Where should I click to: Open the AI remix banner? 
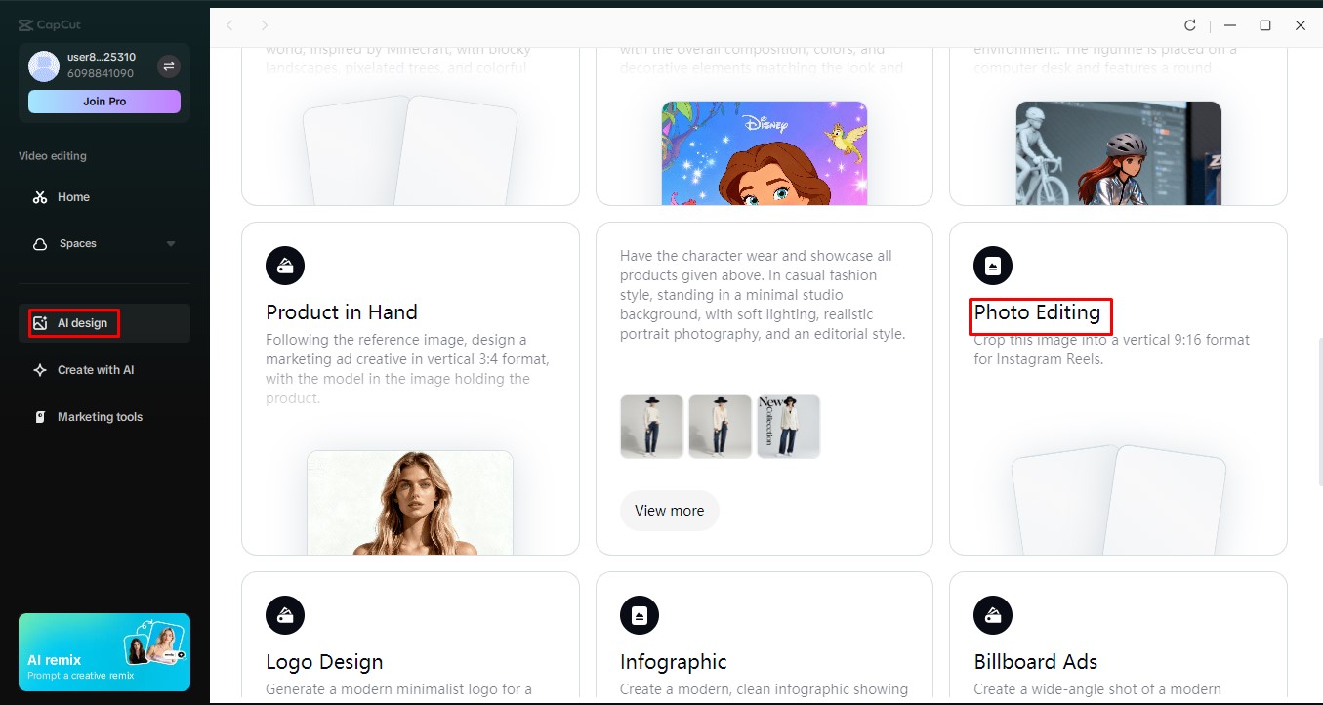tap(103, 650)
